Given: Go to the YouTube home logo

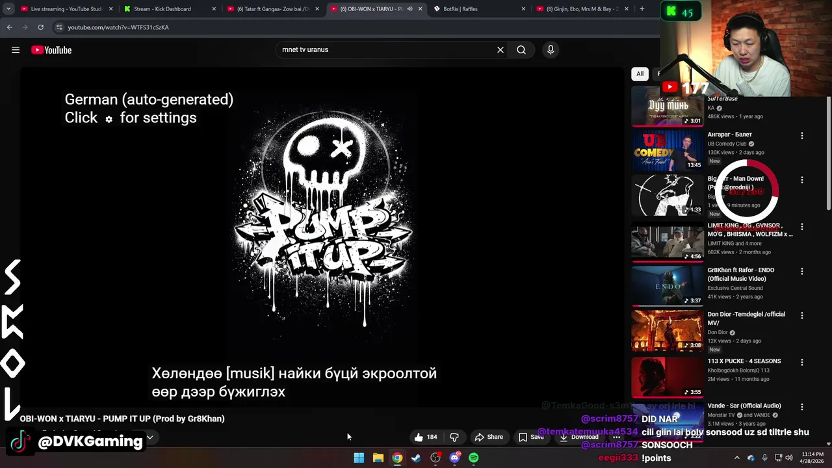Looking at the screenshot, I should [51, 50].
